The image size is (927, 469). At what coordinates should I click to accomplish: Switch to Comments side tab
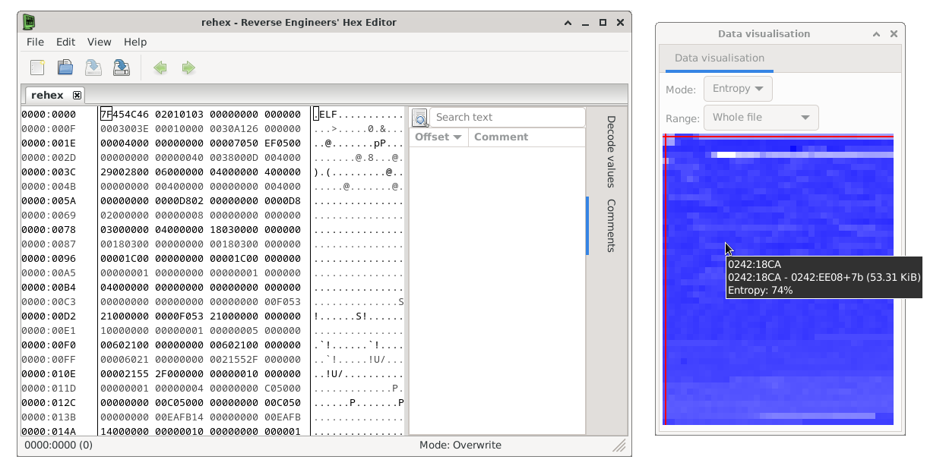click(610, 225)
